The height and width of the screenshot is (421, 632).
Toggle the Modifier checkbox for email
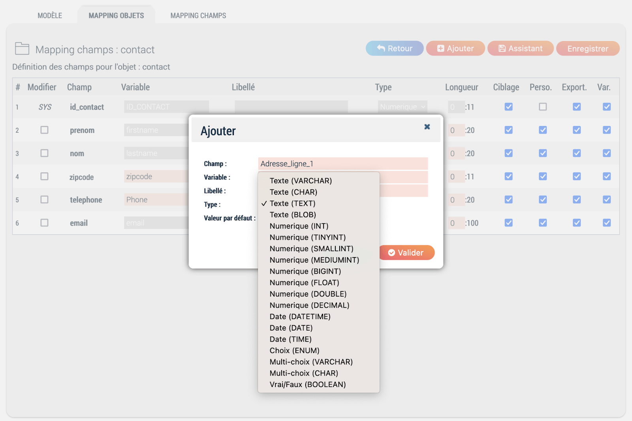(x=44, y=223)
